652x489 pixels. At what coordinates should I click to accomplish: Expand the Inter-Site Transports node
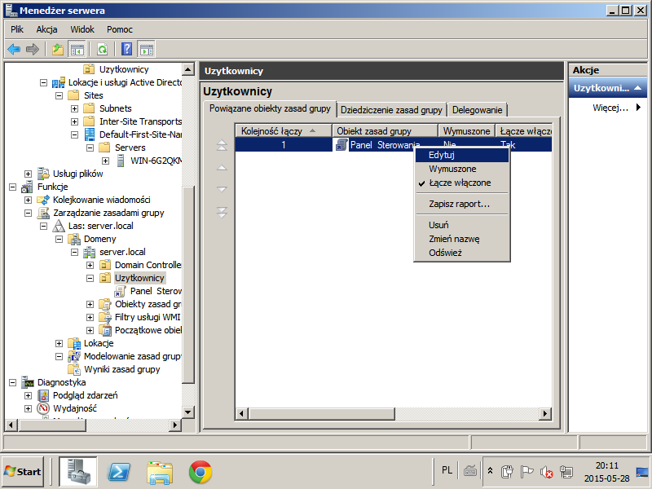point(74,121)
